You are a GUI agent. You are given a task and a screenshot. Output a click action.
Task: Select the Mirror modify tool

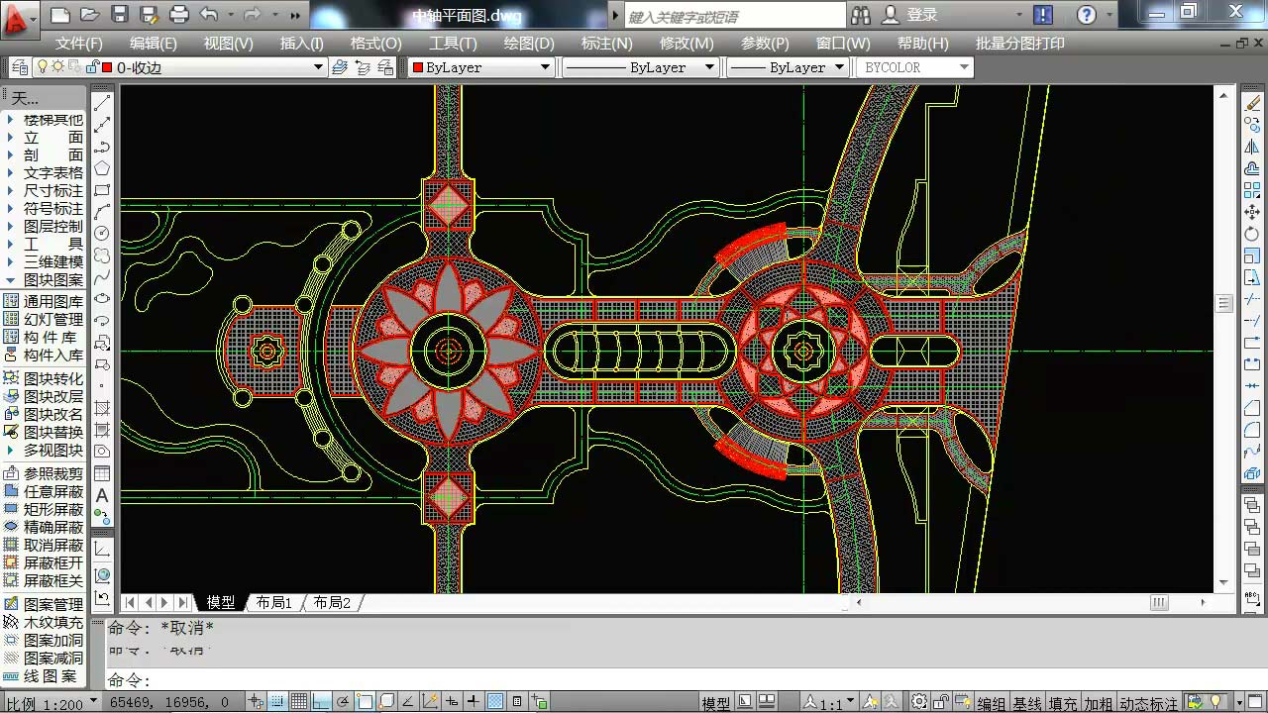(1252, 147)
